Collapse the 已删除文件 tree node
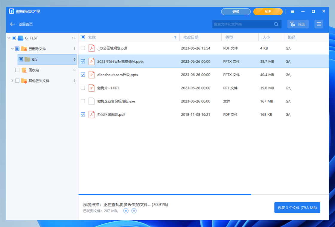Image resolution: width=335 pixels, height=227 pixels. click(x=12, y=49)
